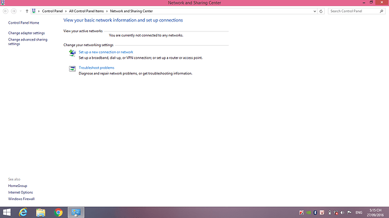Screen dimensions: 389x218
Task: Click the NVIDIA tray icon
Action: [x=308, y=212]
